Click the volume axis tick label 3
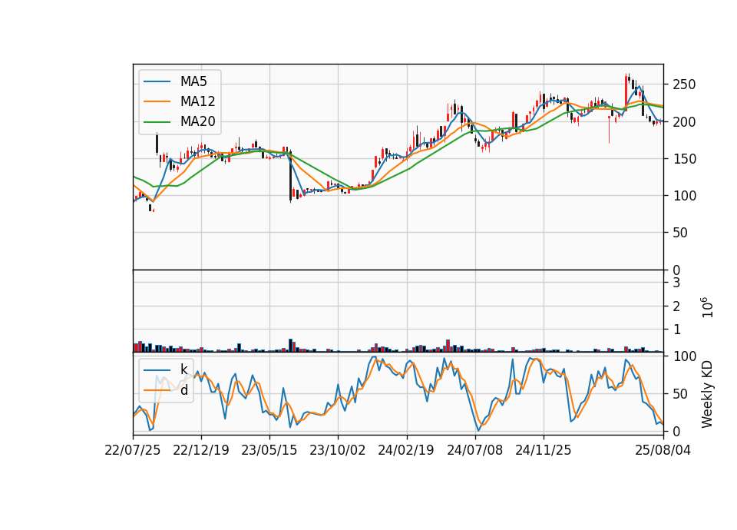The image size is (737, 530). click(x=677, y=283)
